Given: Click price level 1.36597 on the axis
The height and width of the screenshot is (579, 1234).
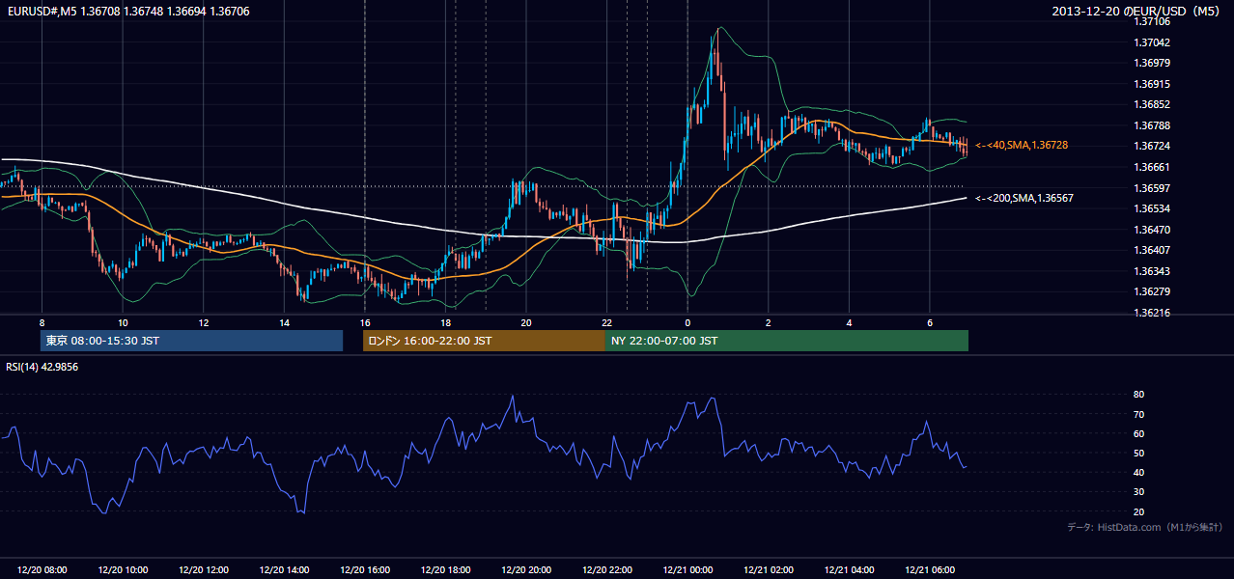Looking at the screenshot, I should pos(1154,187).
